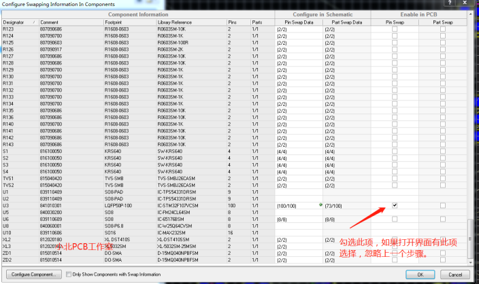Check Part Swap for TVS2
Image resolution: width=479 pixels, height=284 pixels.
[443, 185]
